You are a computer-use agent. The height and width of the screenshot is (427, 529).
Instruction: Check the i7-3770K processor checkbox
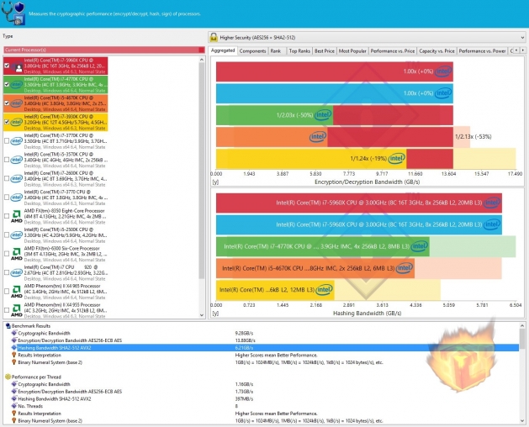(7, 141)
